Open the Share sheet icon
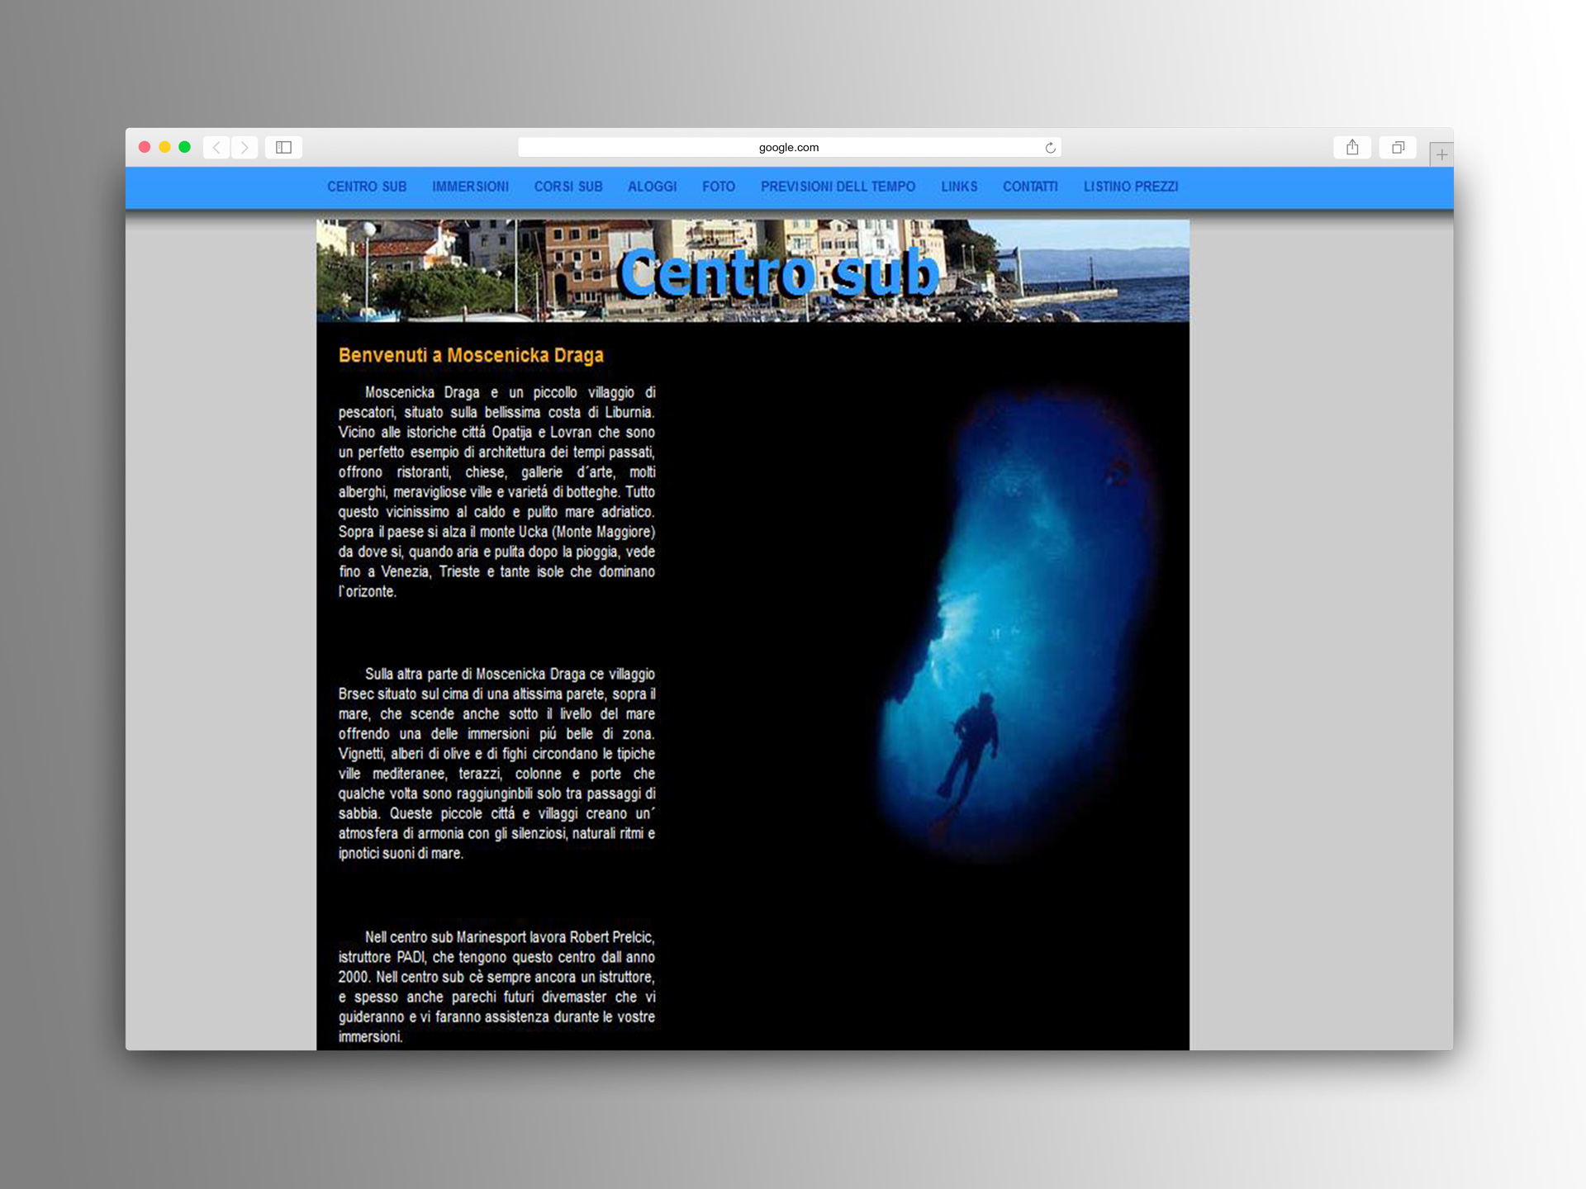This screenshot has height=1189, width=1586. pos(1351,146)
